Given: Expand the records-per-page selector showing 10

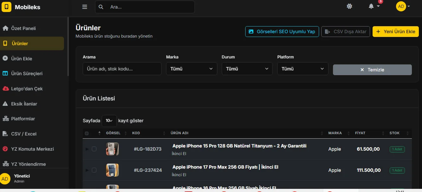Looking at the screenshot, I should [109, 121].
